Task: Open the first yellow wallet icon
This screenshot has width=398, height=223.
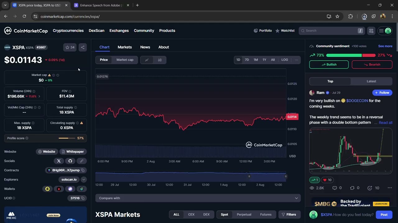Action: 48,189
